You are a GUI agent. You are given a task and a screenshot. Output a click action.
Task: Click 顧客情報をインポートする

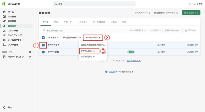tap(166, 13)
